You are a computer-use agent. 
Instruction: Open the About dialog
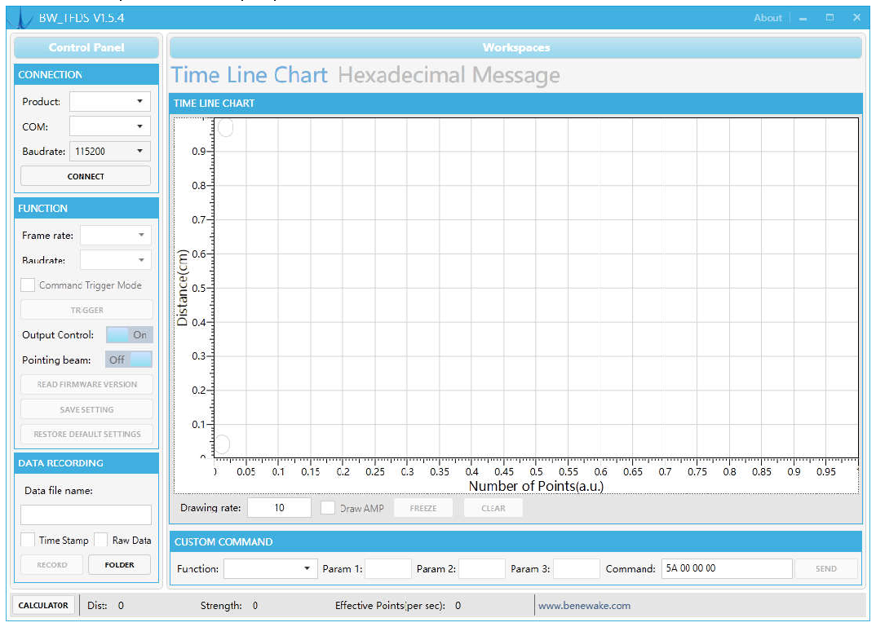tap(768, 18)
